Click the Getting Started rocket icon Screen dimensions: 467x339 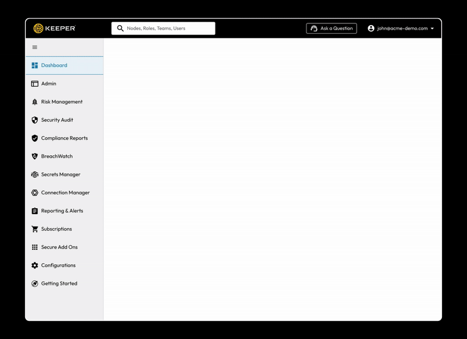[35, 284]
